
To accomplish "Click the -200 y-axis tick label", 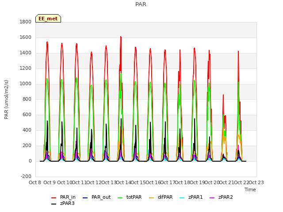I will [26, 176].
